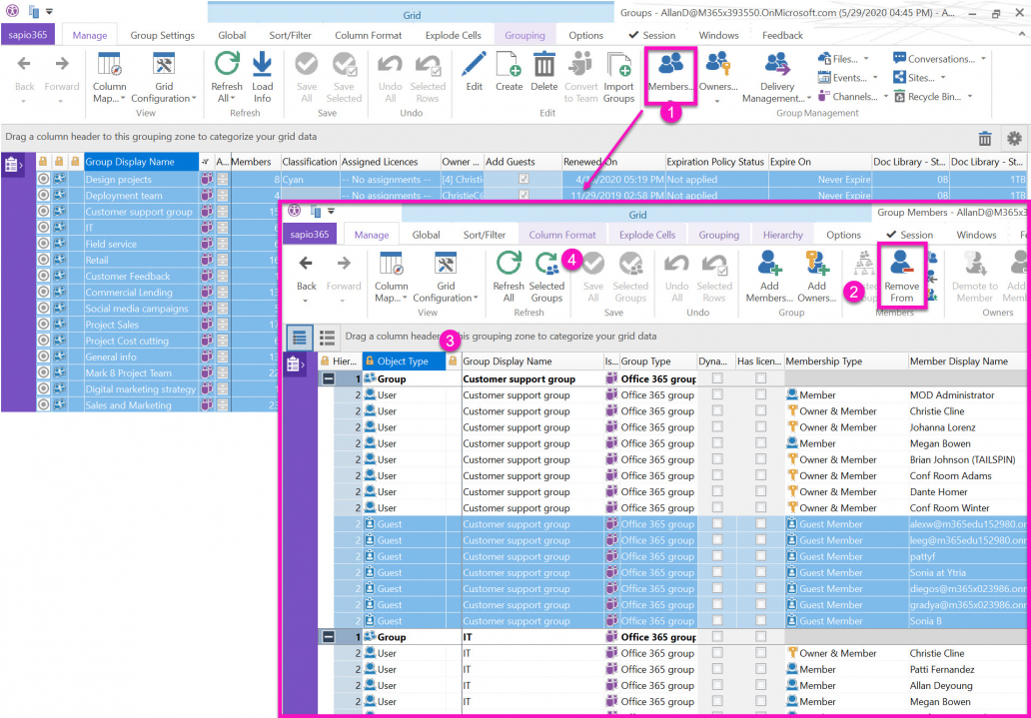Open Files dropdown in Group Management
Image resolution: width=1031 pixels, height=718 pixels.
(x=843, y=59)
